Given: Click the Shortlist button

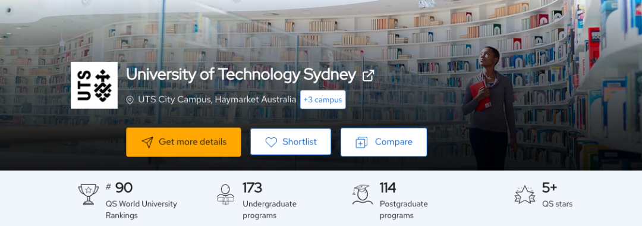Looking at the screenshot, I should [x=291, y=142].
